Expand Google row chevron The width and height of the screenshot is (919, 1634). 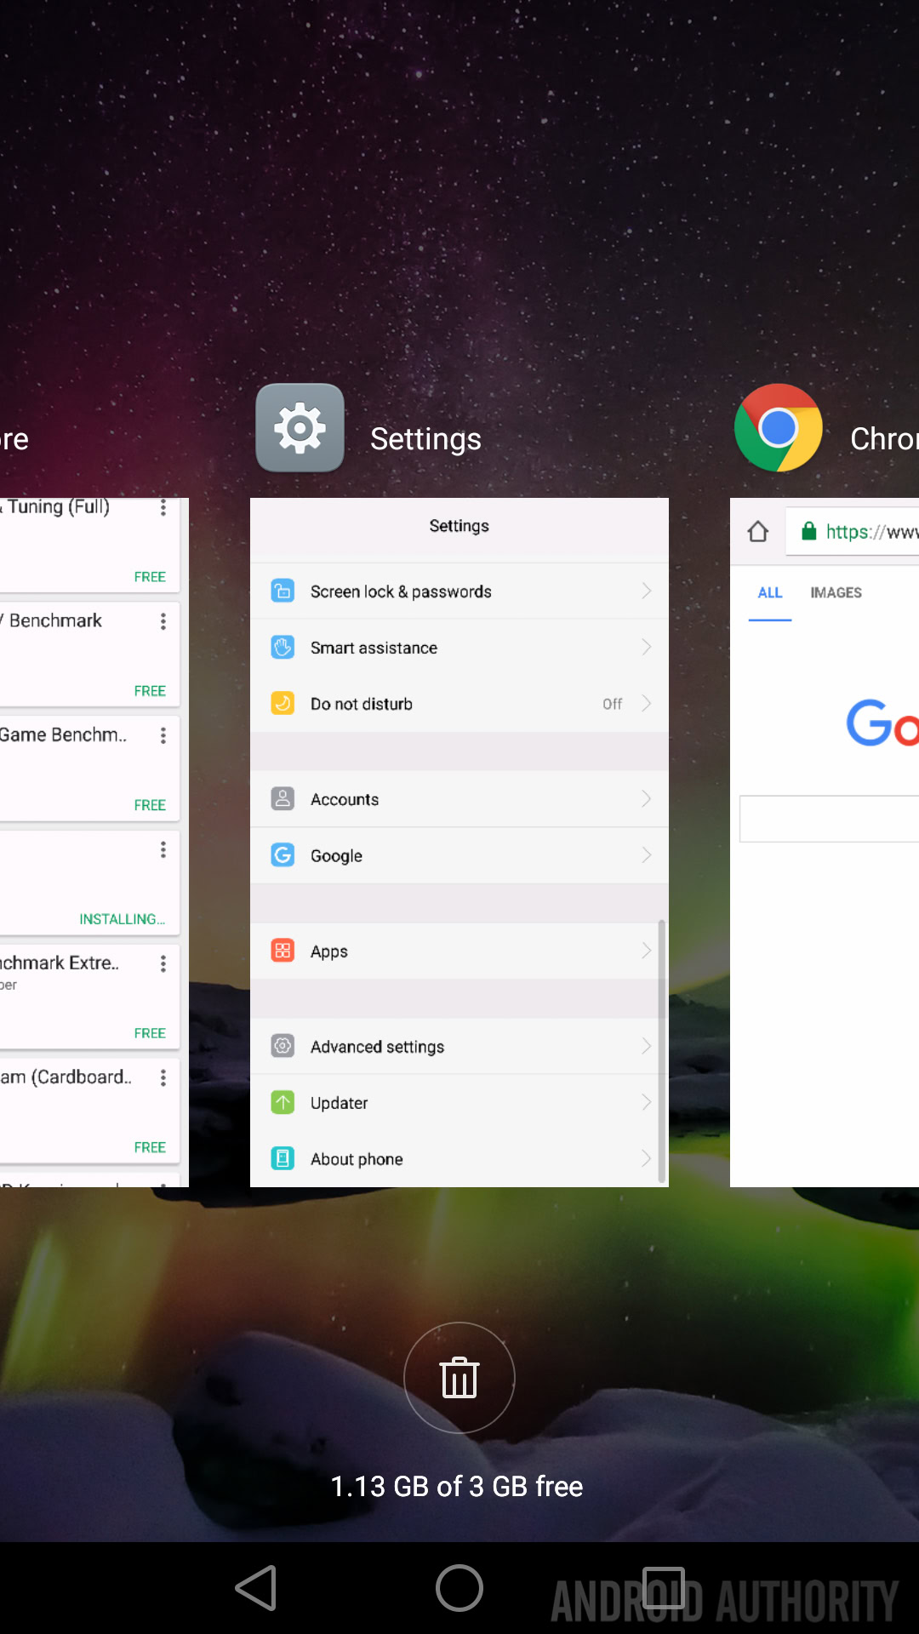click(x=647, y=854)
